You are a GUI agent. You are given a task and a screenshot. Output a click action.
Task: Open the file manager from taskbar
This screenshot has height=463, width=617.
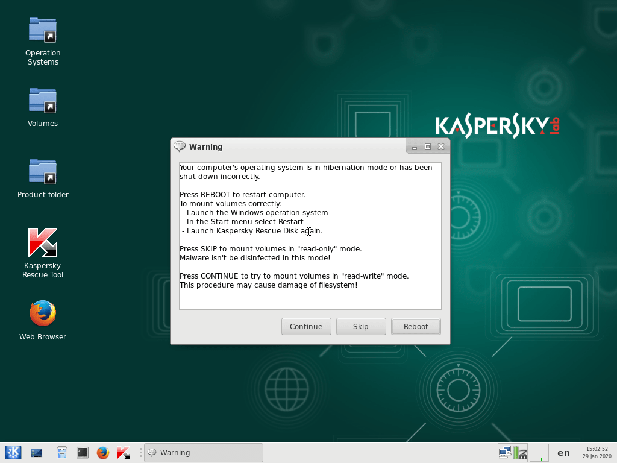click(62, 453)
